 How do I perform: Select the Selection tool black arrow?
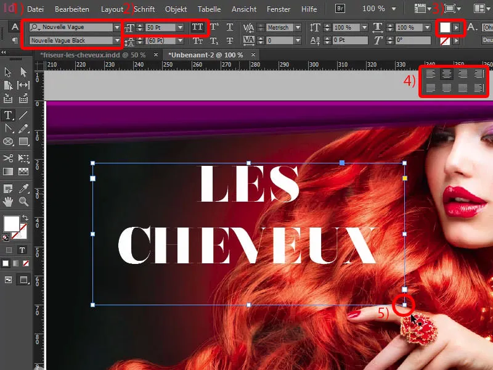click(x=8, y=72)
